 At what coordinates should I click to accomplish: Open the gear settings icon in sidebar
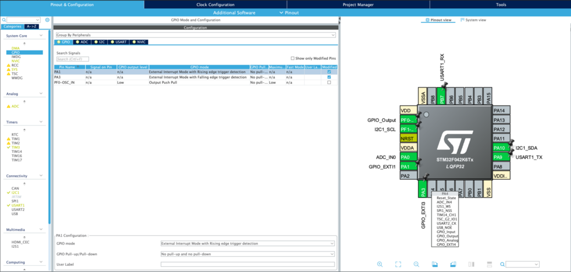47,20
